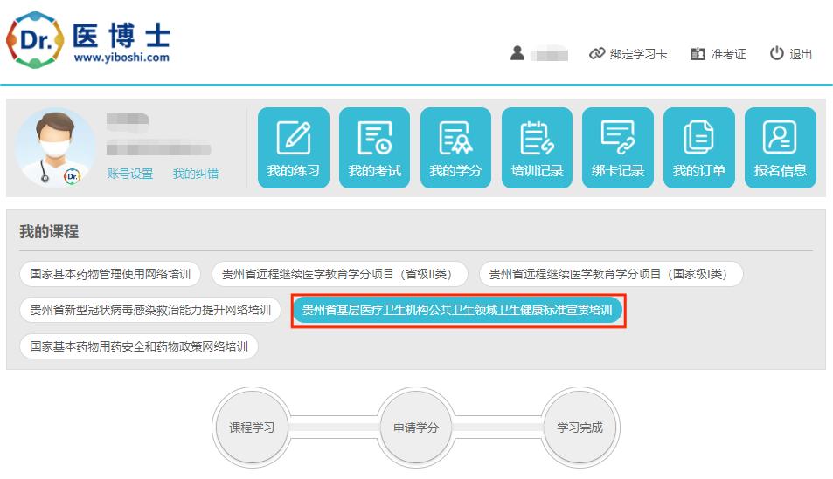Open 准考证 admission ticket link
Screen dimensions: 833x479
pyautogui.click(x=718, y=54)
